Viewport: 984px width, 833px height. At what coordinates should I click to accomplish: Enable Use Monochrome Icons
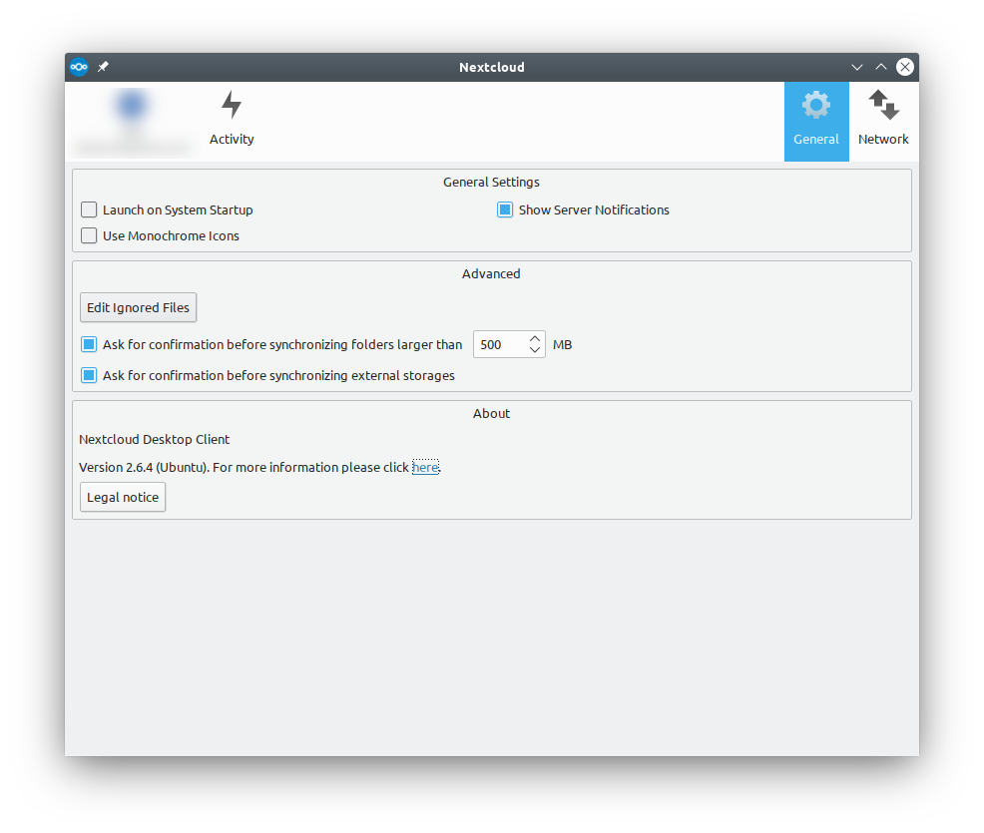point(89,235)
